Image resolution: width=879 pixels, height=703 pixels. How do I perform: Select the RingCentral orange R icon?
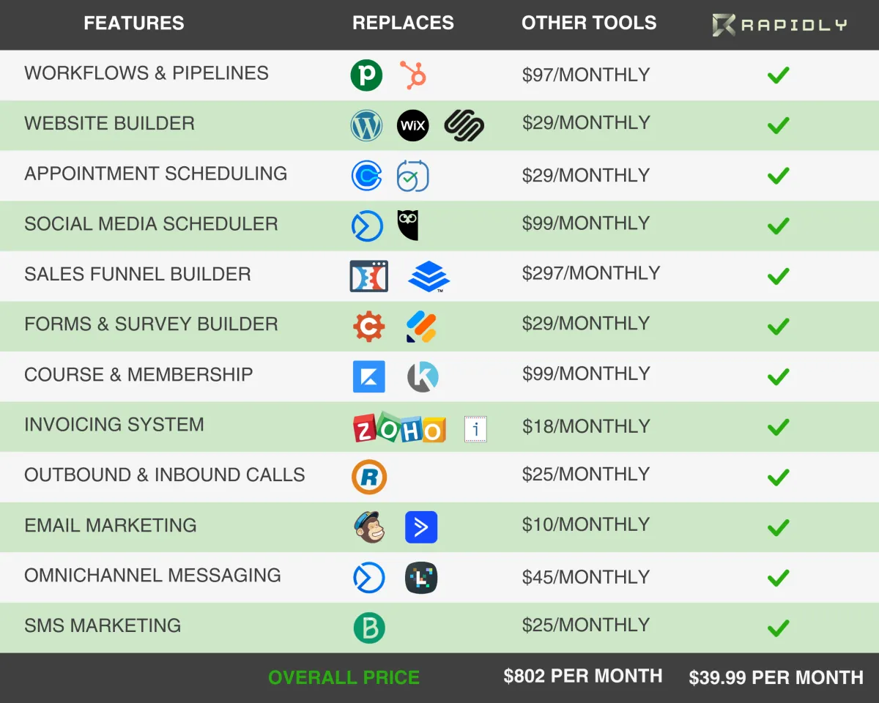tap(369, 477)
